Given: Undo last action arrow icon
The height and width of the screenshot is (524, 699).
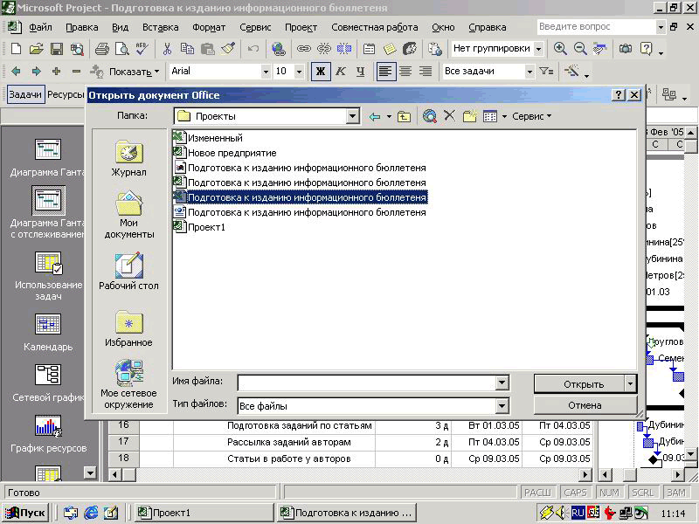Looking at the screenshot, I should click(x=253, y=49).
